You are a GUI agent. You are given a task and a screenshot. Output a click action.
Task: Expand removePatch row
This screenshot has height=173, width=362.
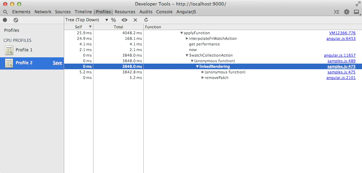(x=203, y=78)
